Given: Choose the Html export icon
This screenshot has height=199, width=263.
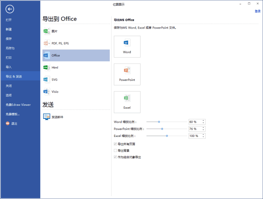Looking at the screenshot, I should (x=47, y=67).
